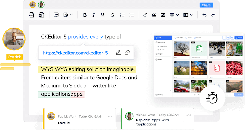Image resolution: width=245 pixels, height=130 pixels.
Task: Open sort options in the file manager
Action: click(232, 38)
